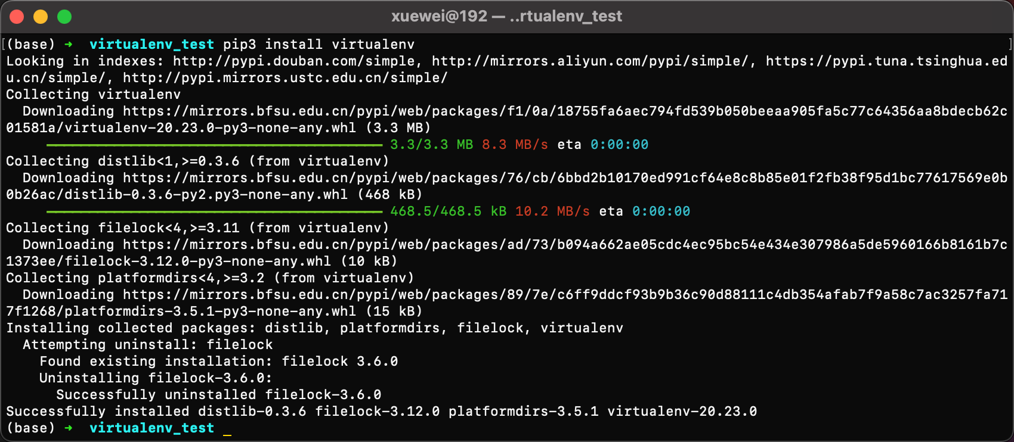Click the mirrors.aliyun.com/pypi/simple URL

click(590, 61)
